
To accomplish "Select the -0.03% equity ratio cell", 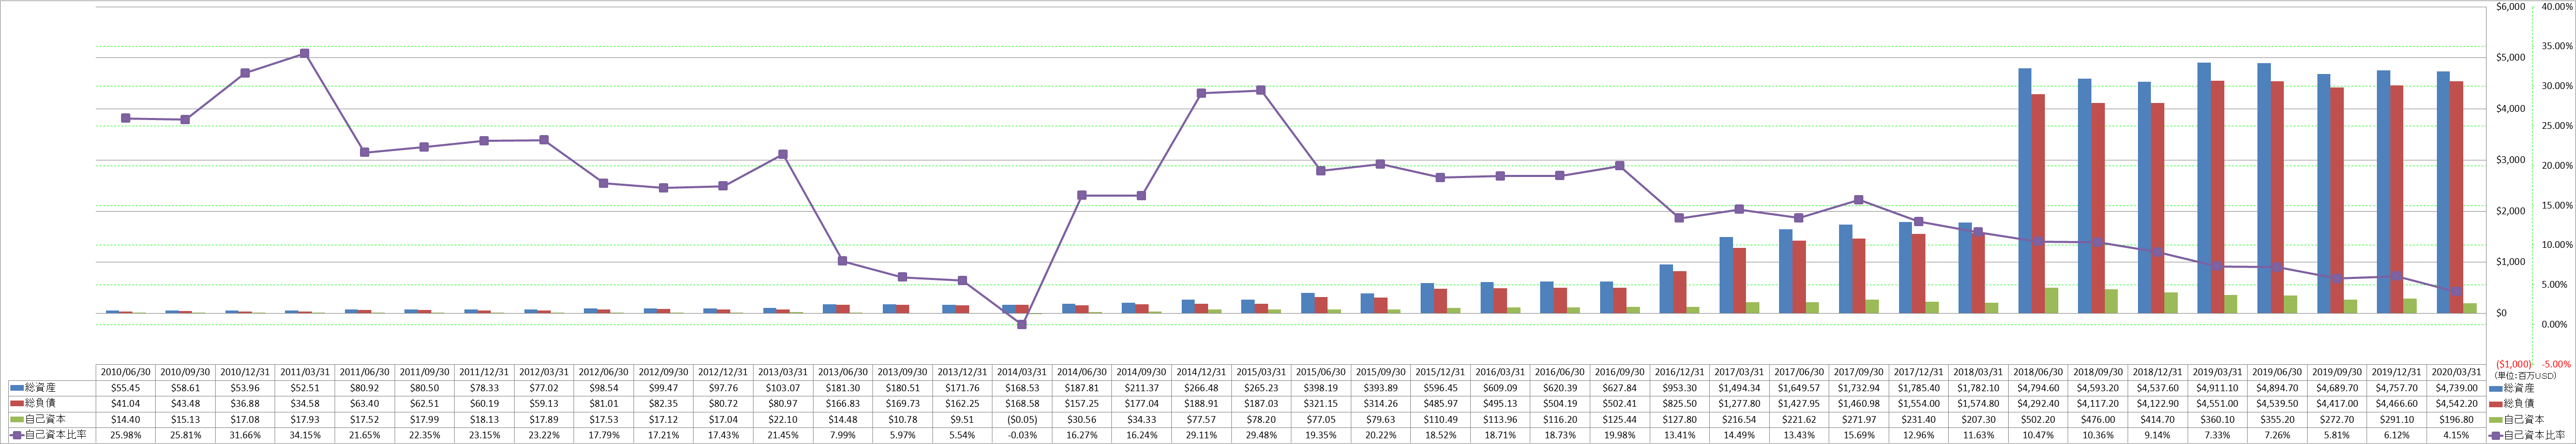I will click(1022, 435).
